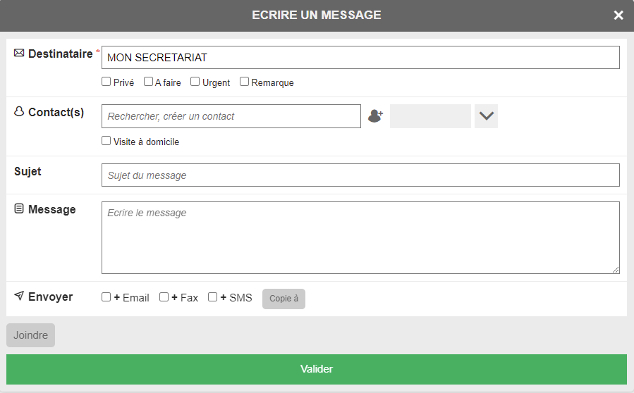Toggle Visite à domicile checkbox
Screen dimensions: 634x393
pyautogui.click(x=106, y=141)
